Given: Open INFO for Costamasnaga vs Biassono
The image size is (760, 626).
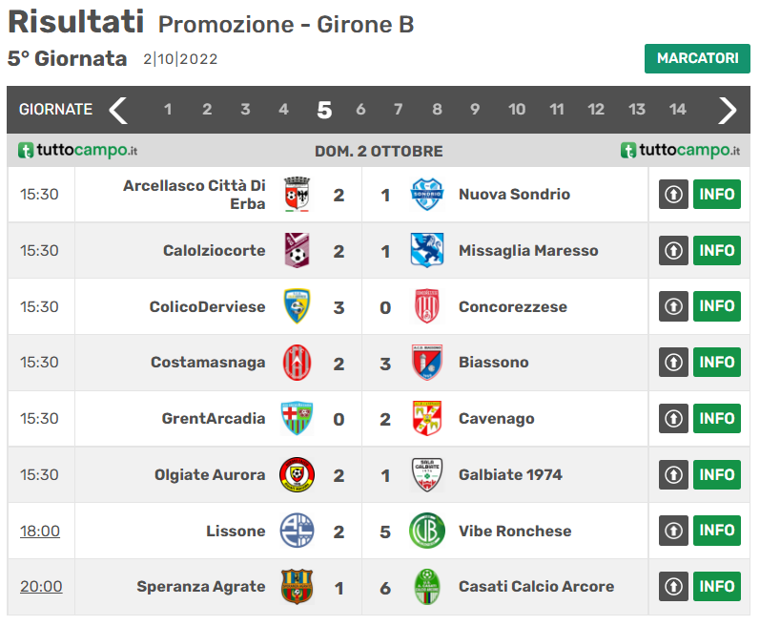Looking at the screenshot, I should coord(716,363).
